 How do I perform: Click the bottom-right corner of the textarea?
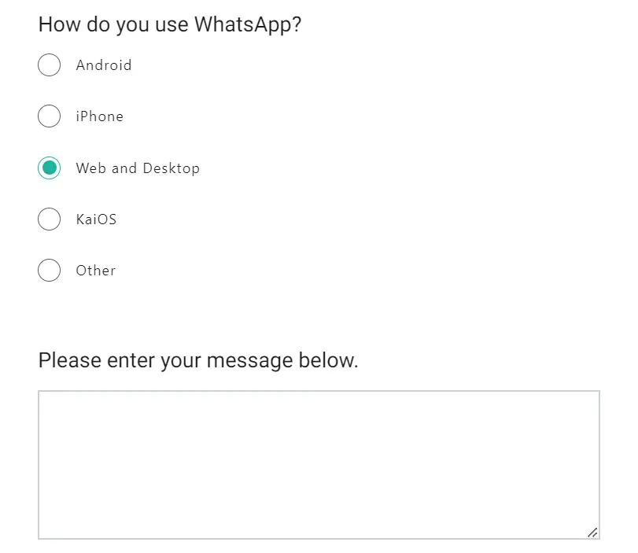(592, 533)
